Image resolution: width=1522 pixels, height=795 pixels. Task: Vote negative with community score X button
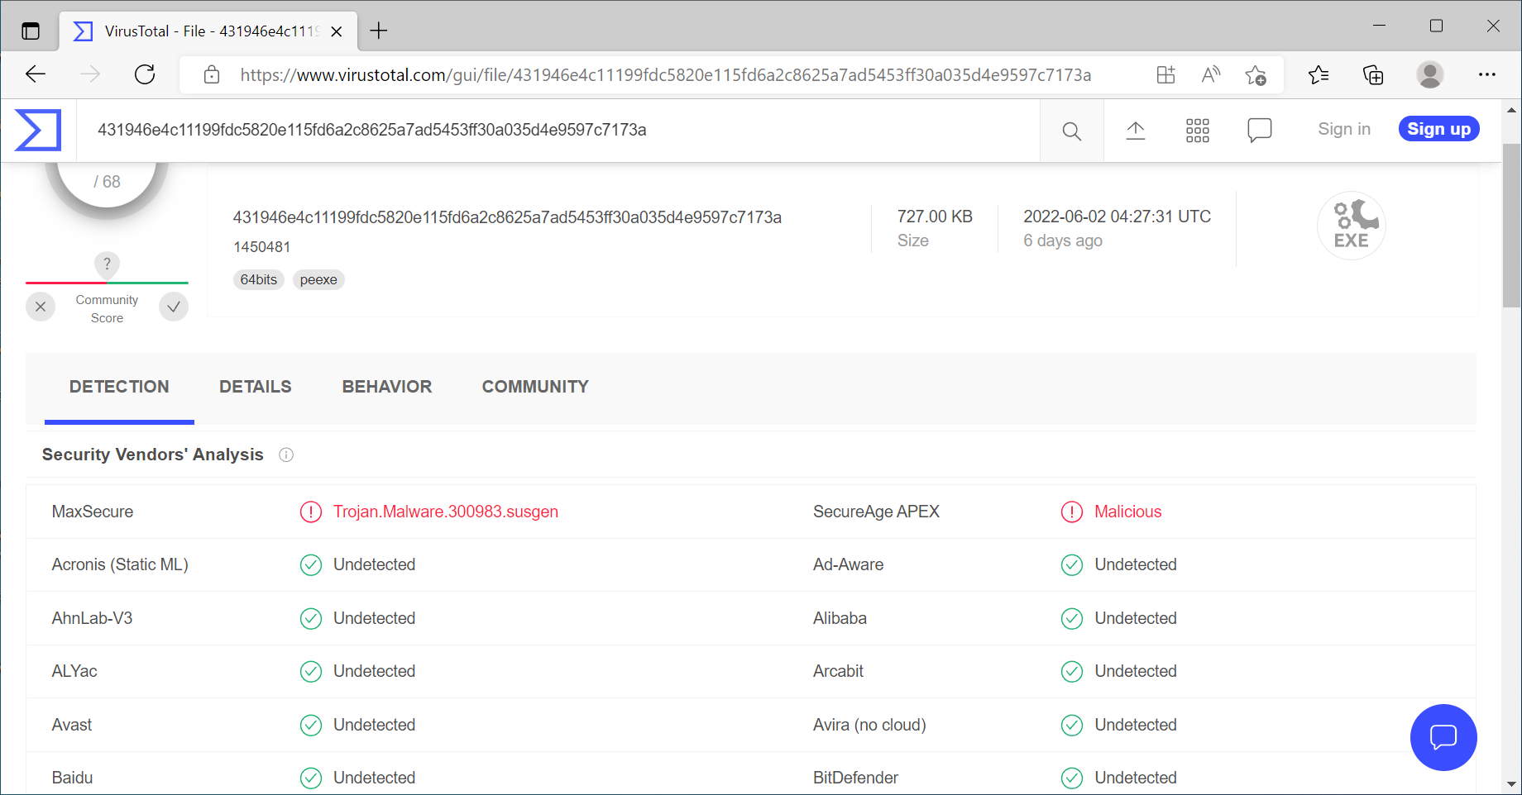(41, 307)
